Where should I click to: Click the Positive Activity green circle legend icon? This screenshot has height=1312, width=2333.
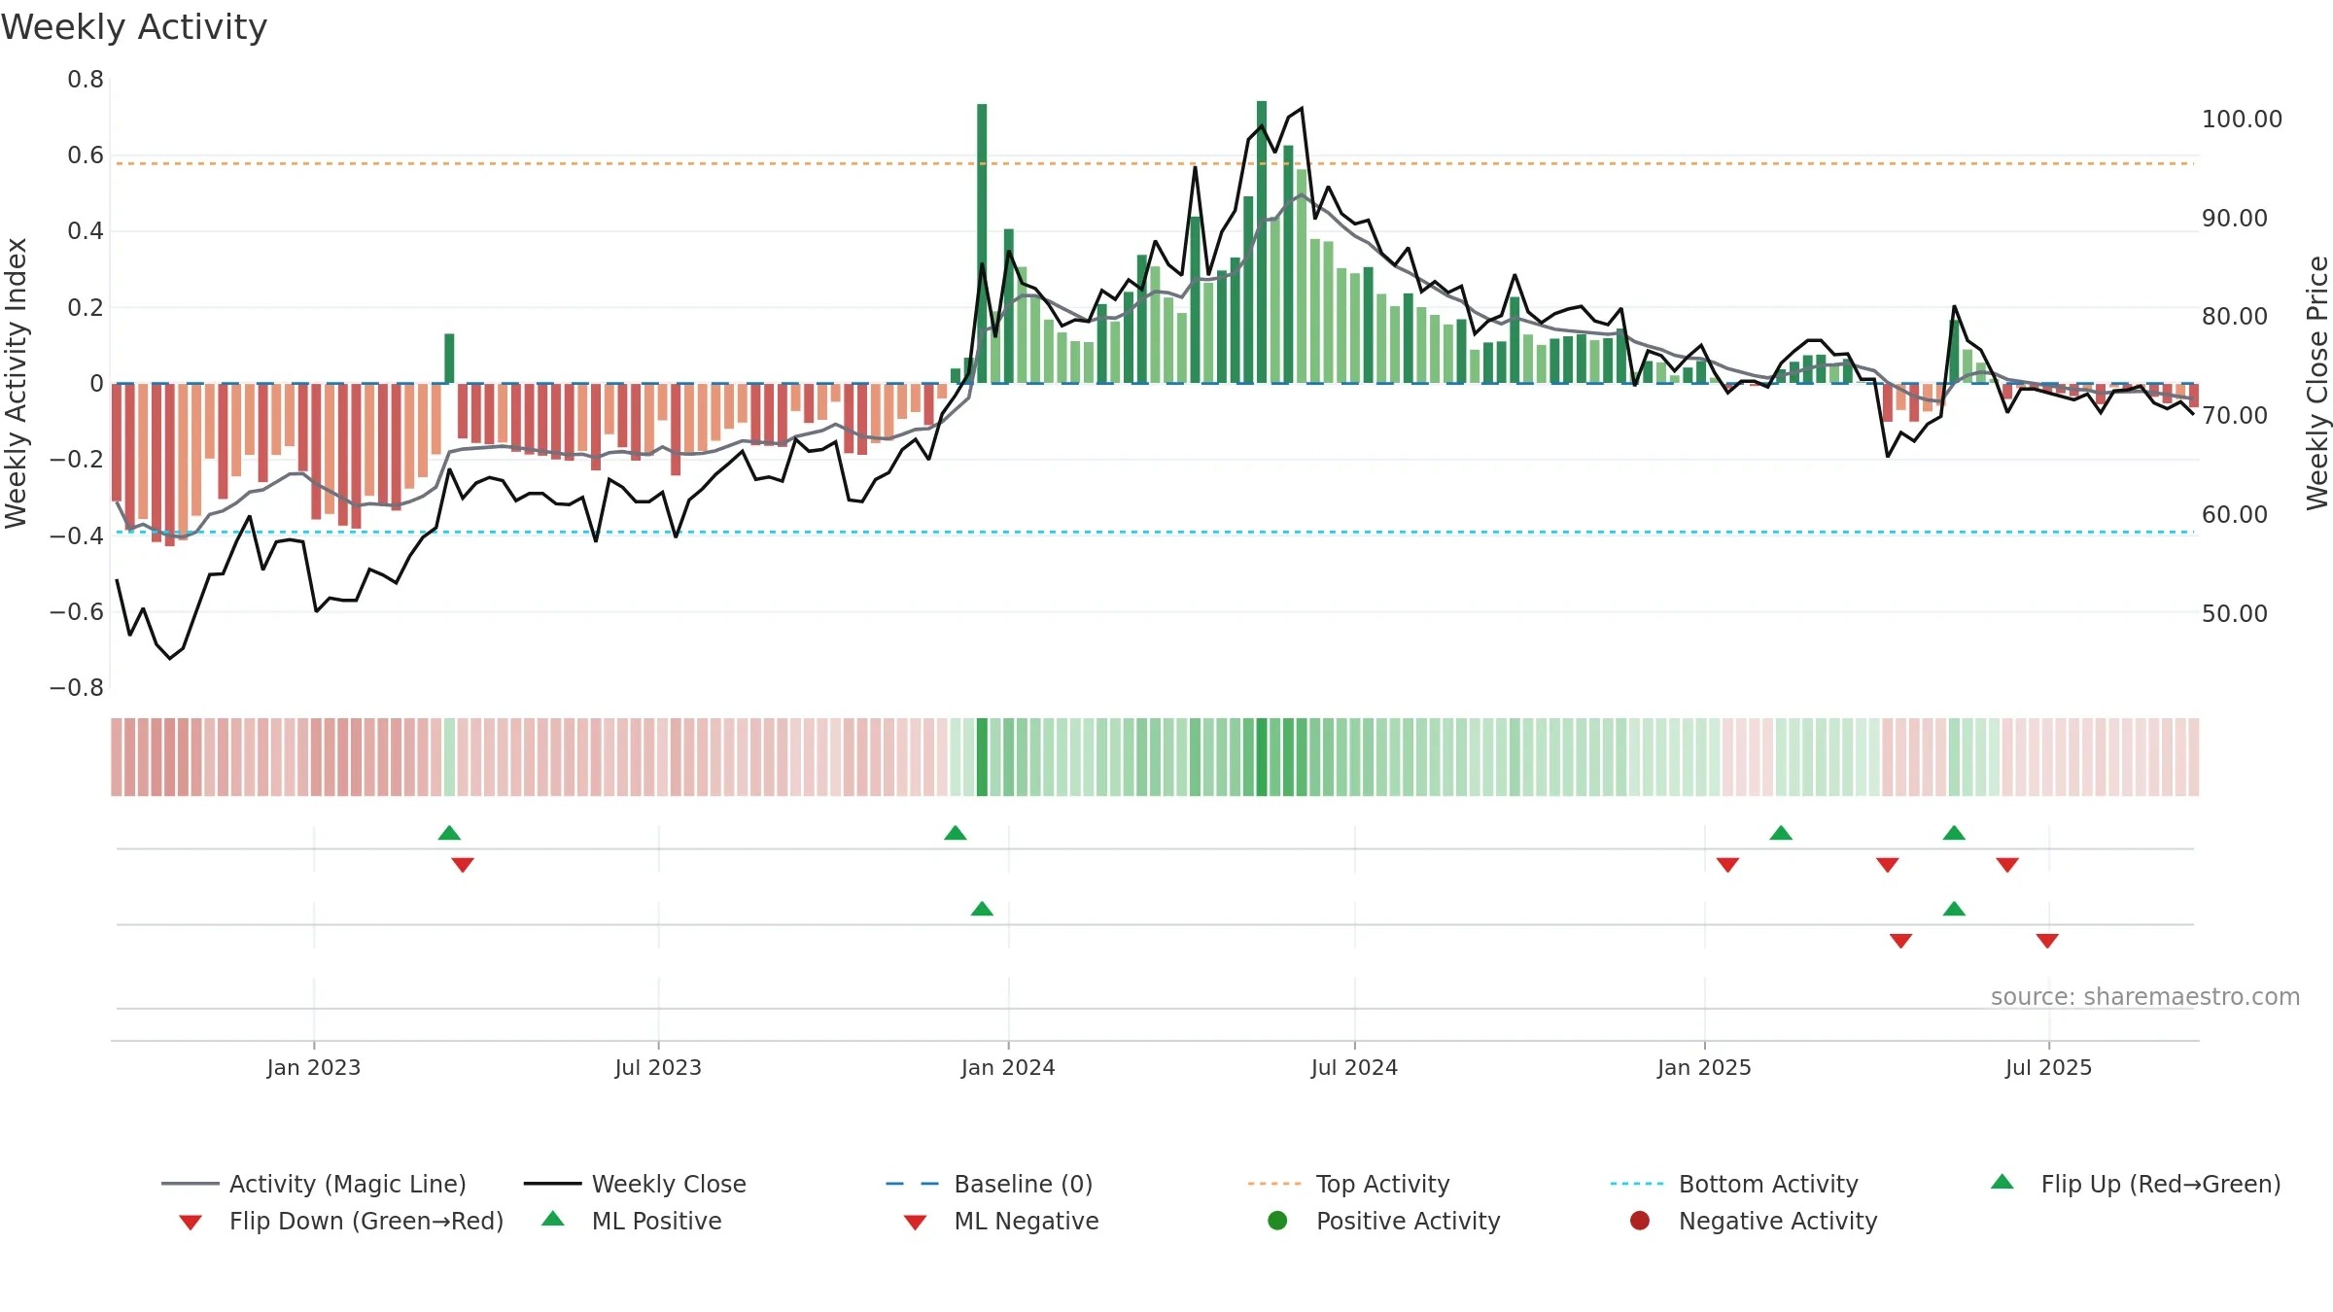[1278, 1221]
